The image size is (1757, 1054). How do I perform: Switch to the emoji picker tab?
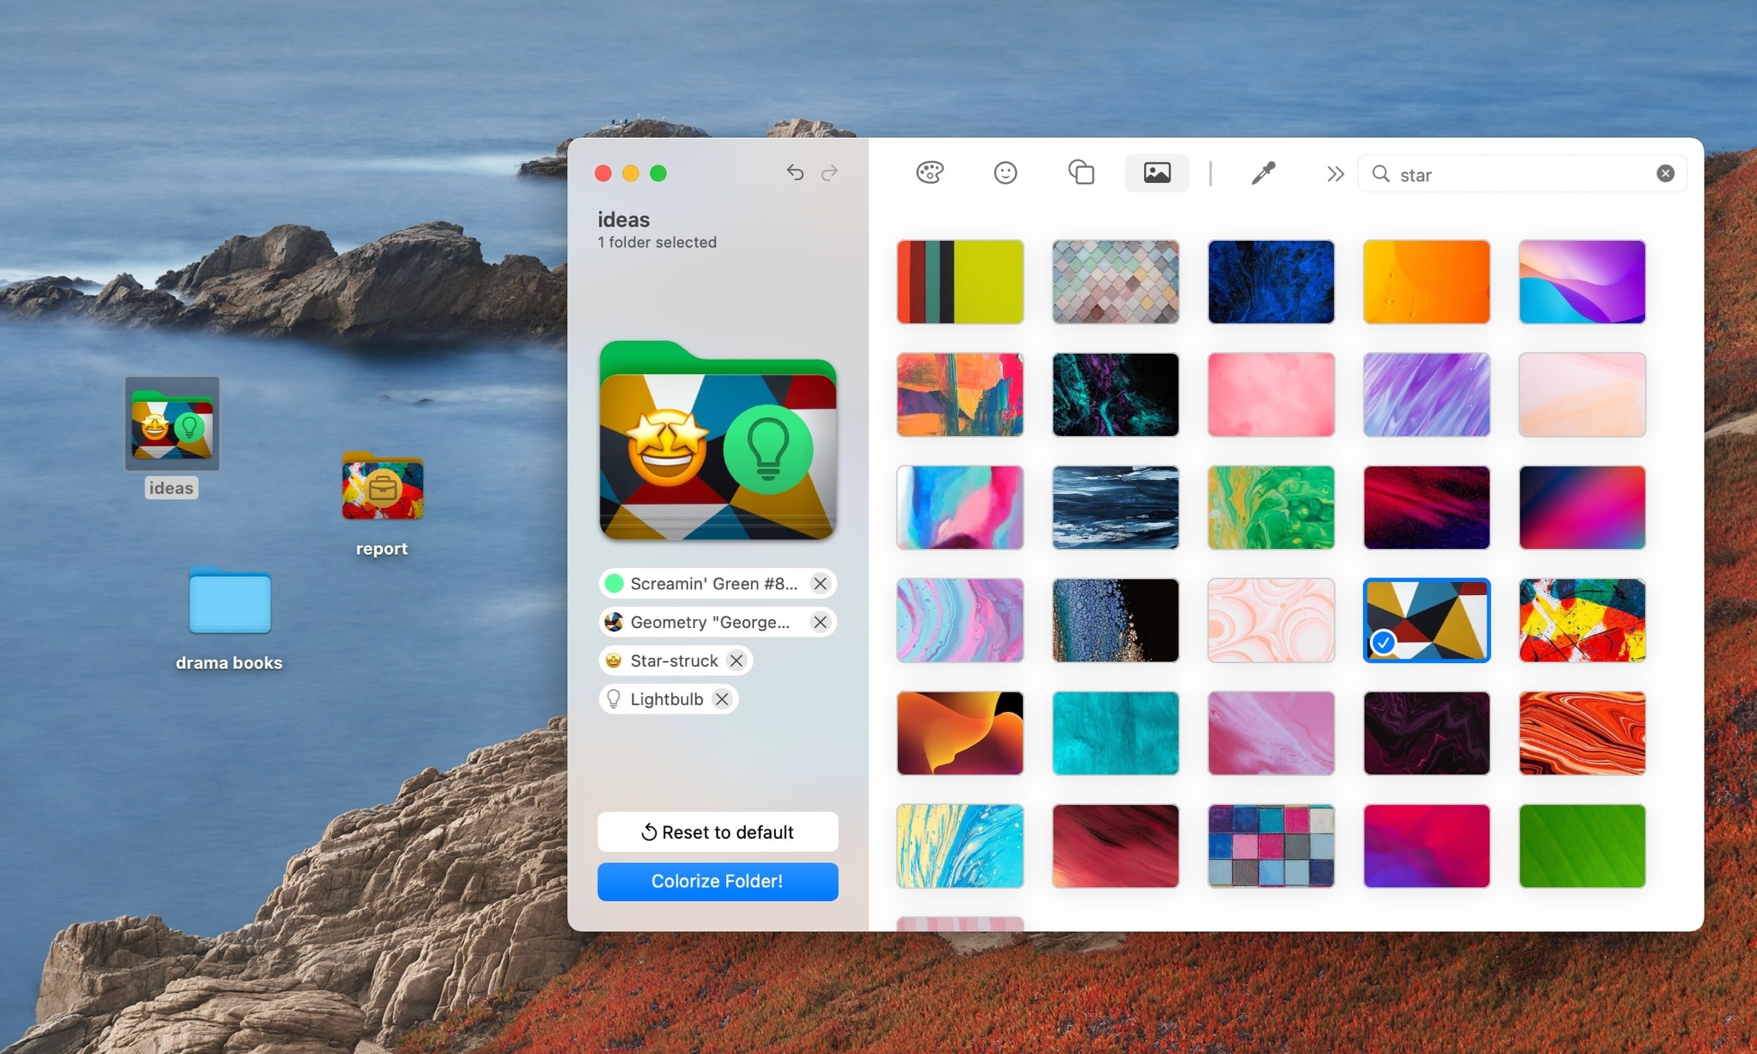pos(1005,173)
